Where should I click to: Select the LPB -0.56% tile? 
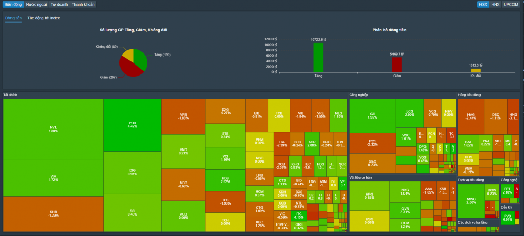point(259,177)
